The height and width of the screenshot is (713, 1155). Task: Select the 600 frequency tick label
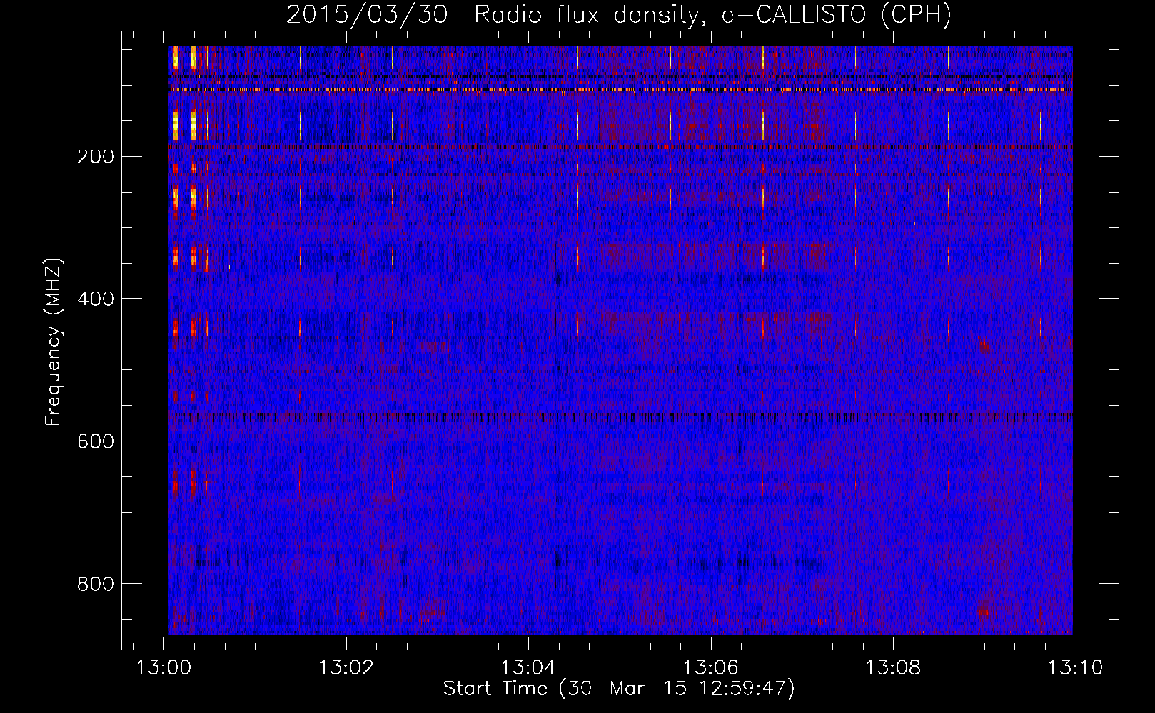point(96,441)
